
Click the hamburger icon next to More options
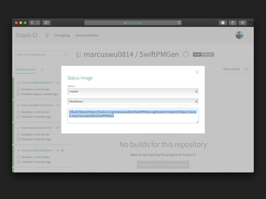click(247, 69)
